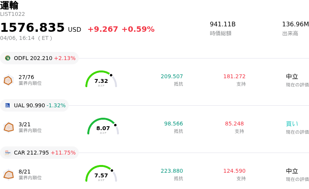Click ODFL resistance value 209.507
The height and width of the screenshot is (189, 309).
tap(172, 76)
